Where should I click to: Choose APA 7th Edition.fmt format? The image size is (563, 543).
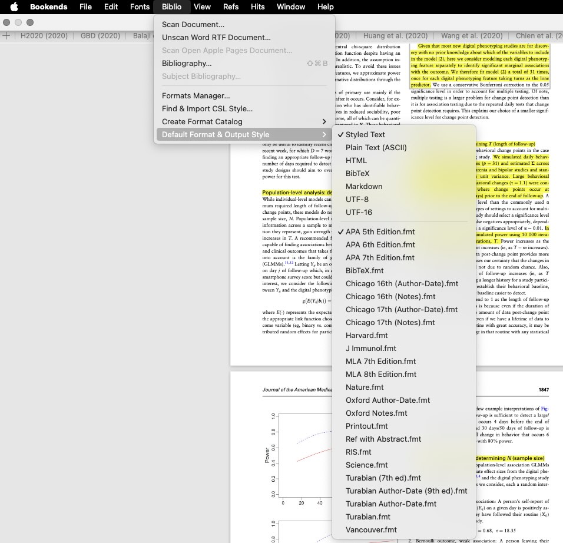click(x=404, y=257)
